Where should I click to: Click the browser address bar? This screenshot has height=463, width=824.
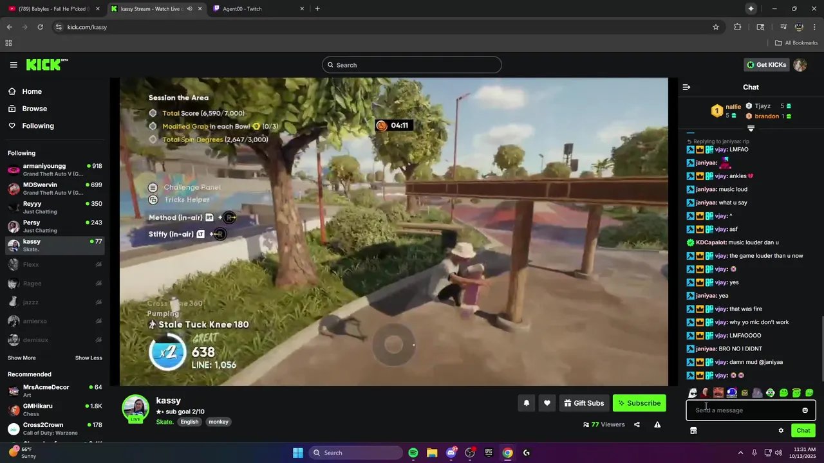386,27
